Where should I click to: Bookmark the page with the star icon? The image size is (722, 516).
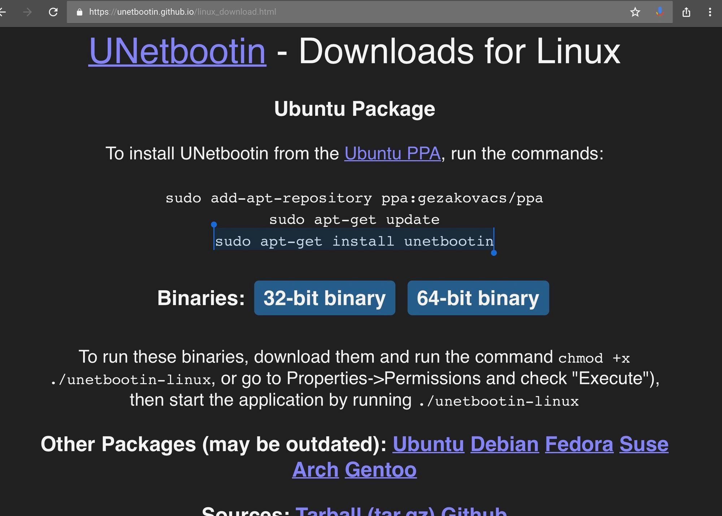pyautogui.click(x=635, y=12)
